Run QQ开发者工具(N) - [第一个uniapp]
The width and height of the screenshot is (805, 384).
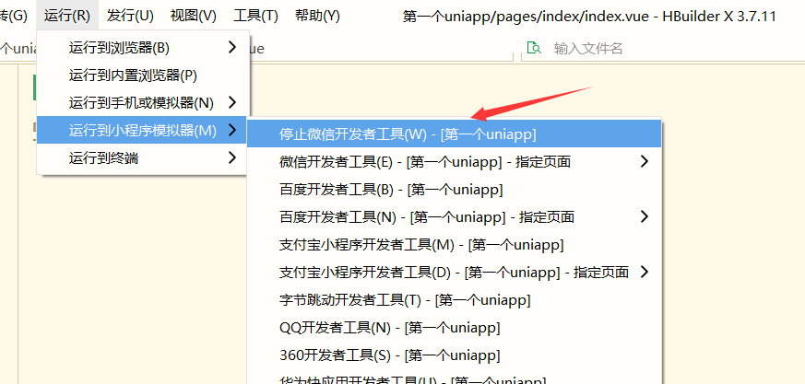coord(455,328)
